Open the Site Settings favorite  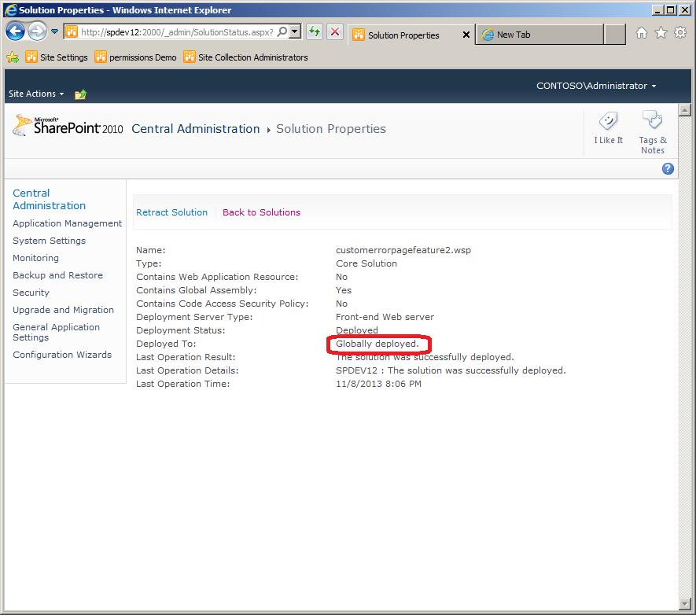tap(57, 57)
